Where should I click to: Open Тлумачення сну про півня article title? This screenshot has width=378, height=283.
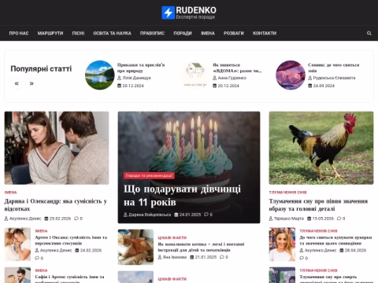point(318,205)
